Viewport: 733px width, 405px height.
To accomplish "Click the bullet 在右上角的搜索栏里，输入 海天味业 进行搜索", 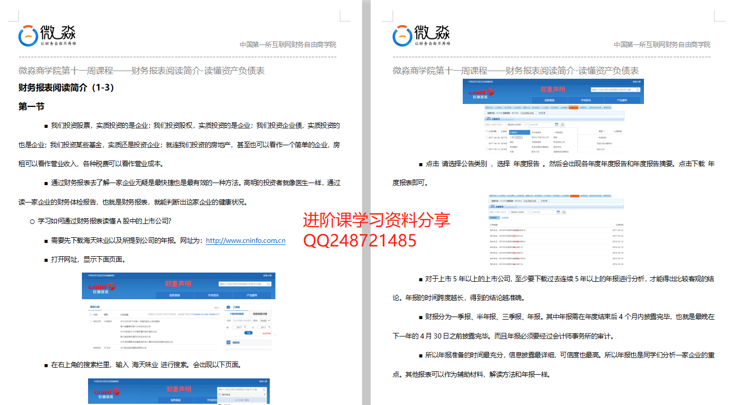I will (143, 365).
